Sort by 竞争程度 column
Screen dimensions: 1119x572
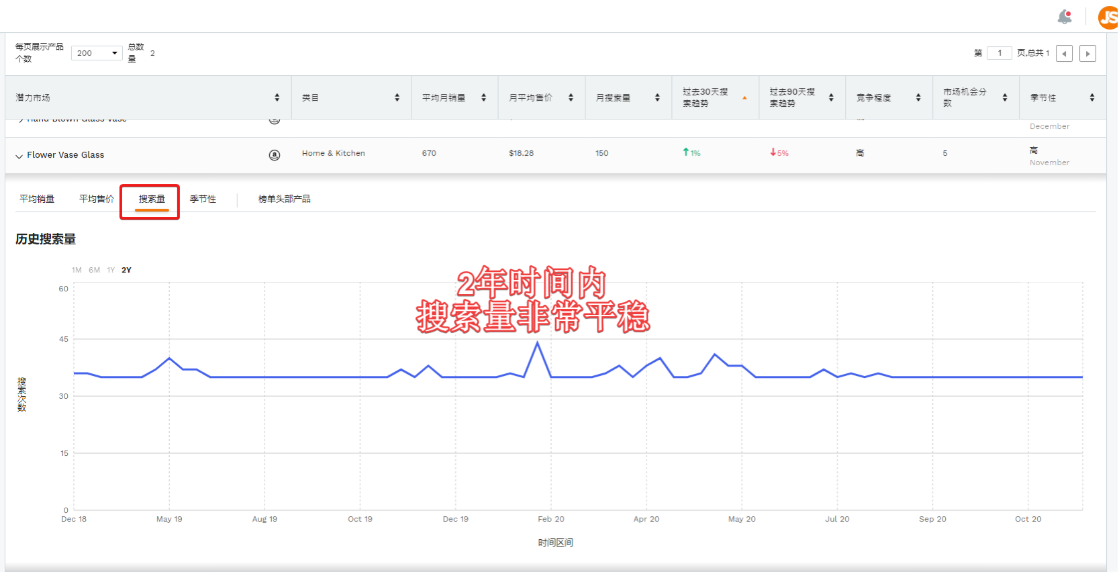click(918, 98)
